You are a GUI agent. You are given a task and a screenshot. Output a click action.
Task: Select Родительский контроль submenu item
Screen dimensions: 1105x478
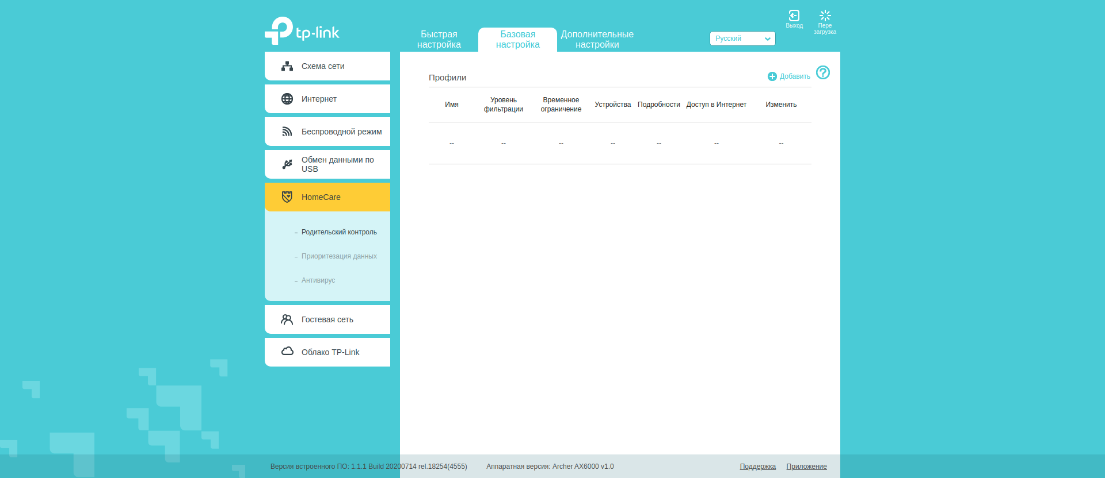point(339,232)
